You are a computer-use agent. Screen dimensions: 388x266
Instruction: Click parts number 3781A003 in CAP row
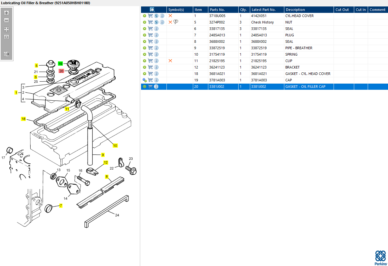point(217,80)
